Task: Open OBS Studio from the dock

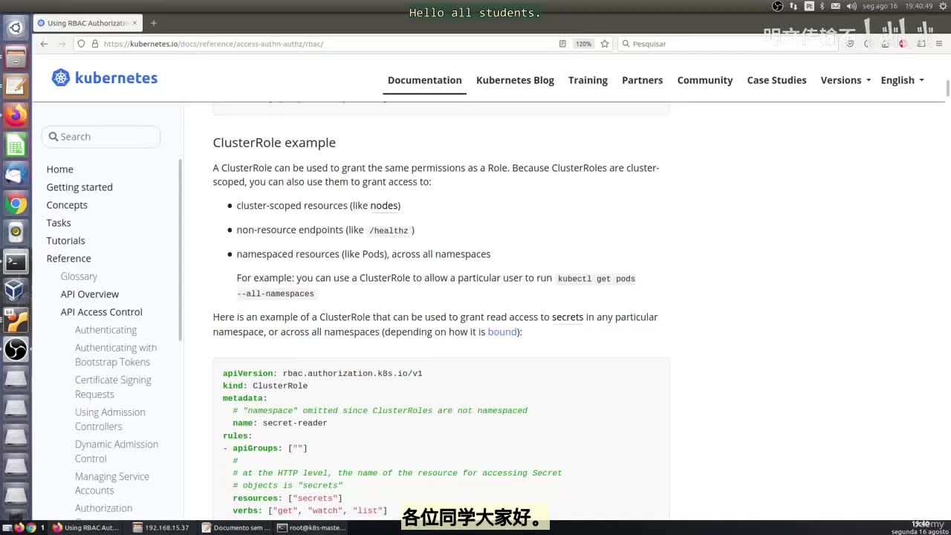Action: tap(16, 349)
